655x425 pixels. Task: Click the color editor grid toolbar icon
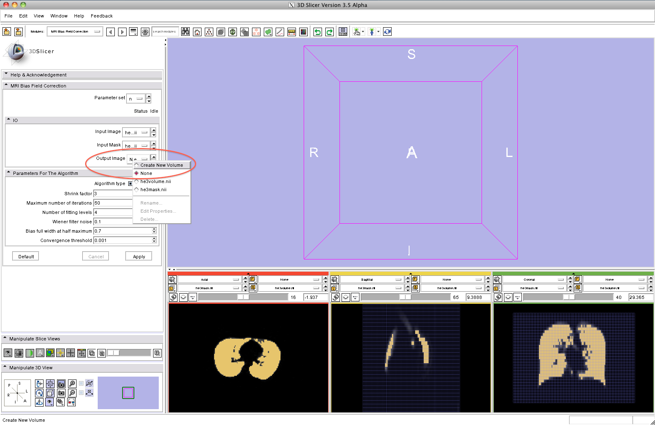[x=303, y=32]
